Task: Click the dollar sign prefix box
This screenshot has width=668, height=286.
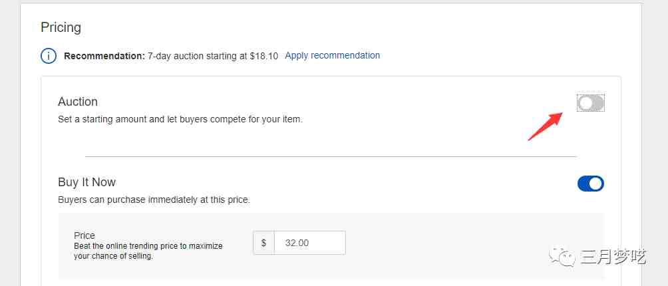Action: point(263,243)
